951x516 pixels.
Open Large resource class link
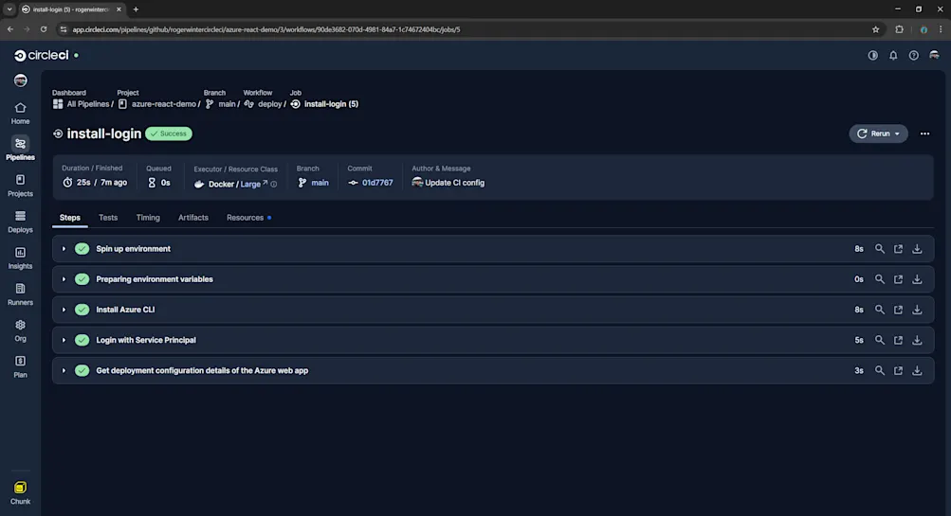[250, 184]
